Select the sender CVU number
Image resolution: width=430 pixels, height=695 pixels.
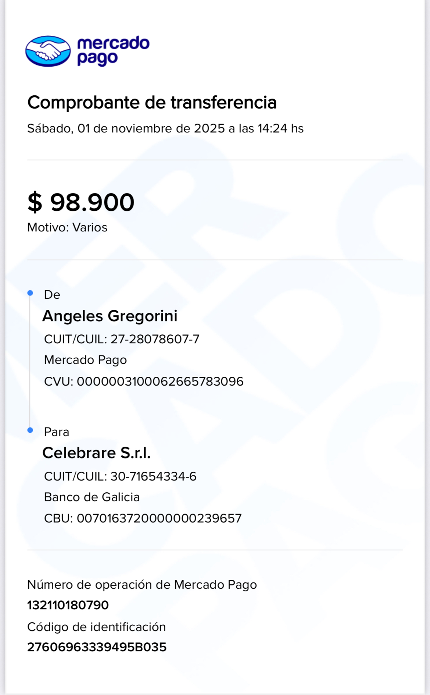coord(144,382)
